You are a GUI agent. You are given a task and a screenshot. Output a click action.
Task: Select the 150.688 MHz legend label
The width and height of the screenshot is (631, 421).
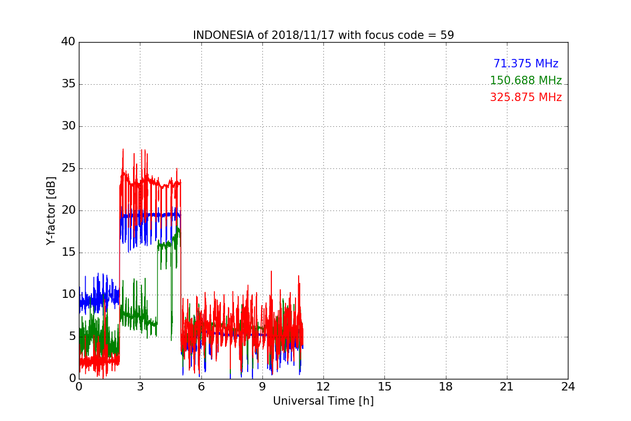click(x=526, y=81)
